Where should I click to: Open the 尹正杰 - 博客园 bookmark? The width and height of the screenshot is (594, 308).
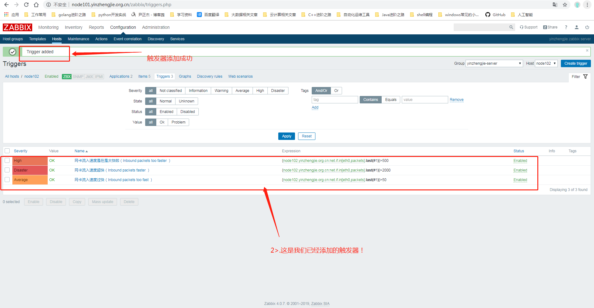(x=148, y=15)
